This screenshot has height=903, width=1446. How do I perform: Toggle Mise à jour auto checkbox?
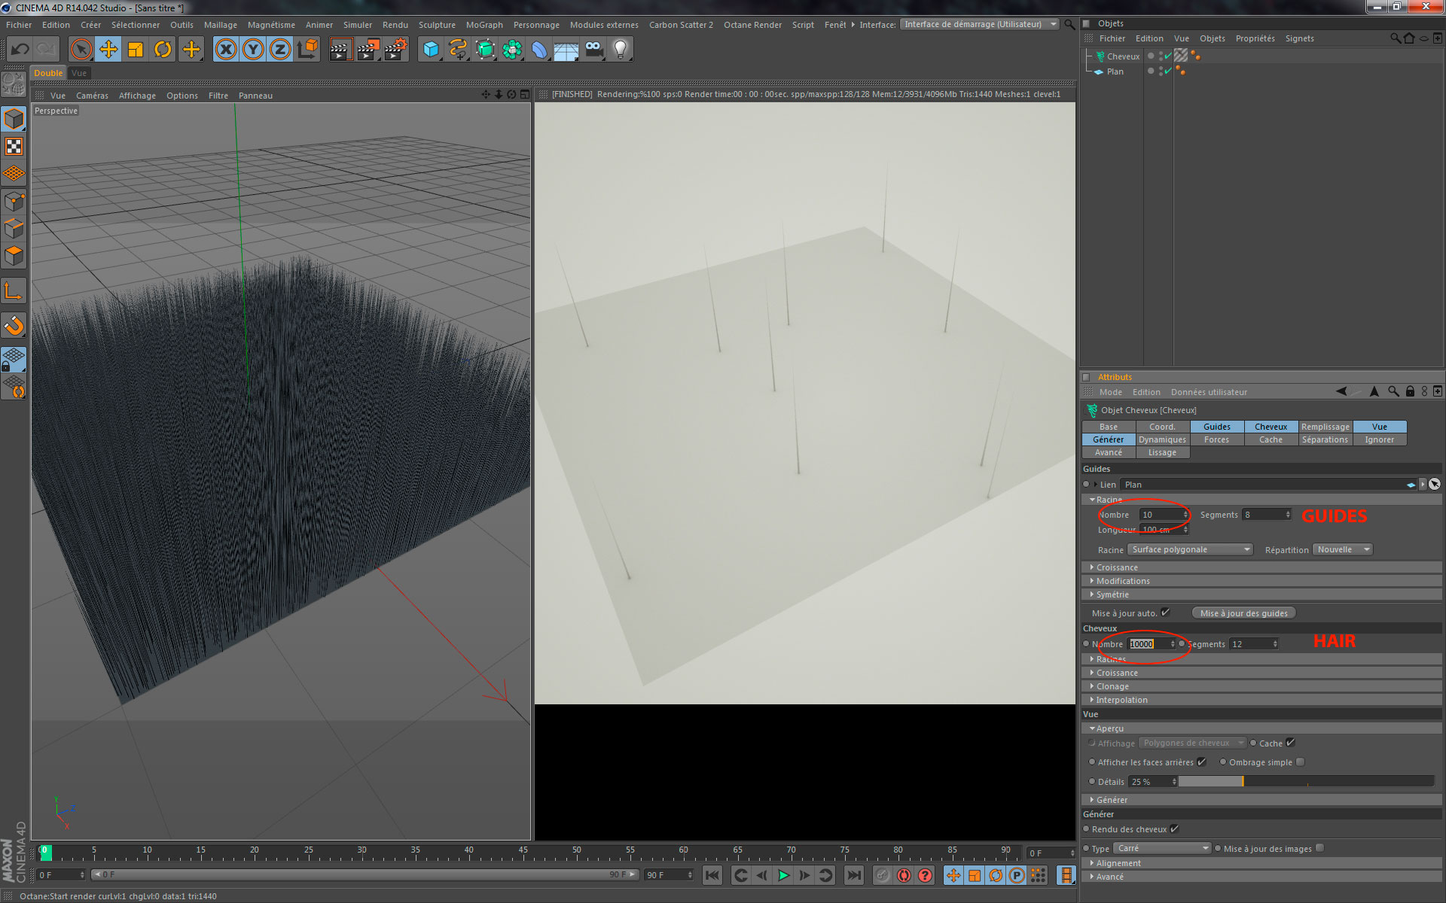[1166, 613]
